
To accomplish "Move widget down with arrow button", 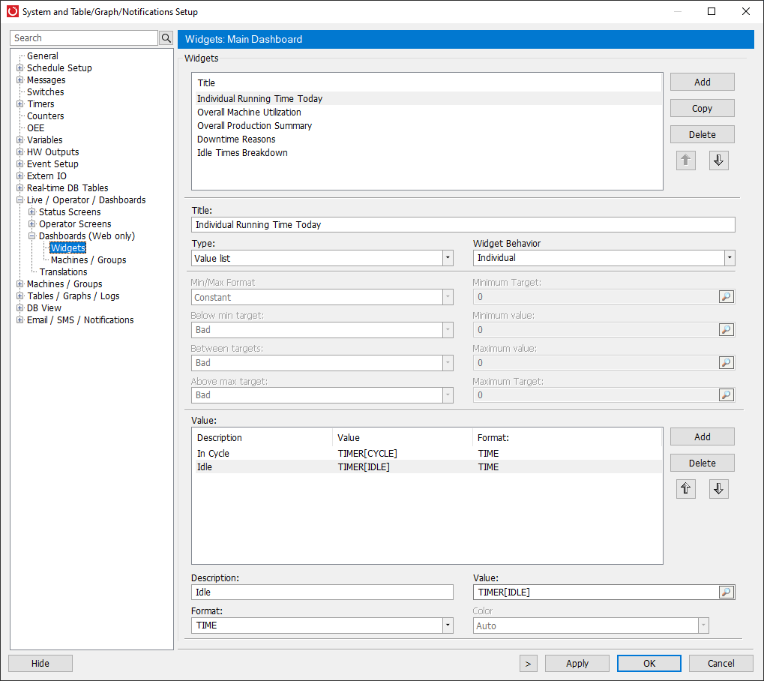I will [719, 160].
